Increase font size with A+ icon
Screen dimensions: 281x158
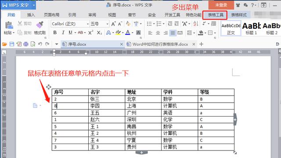coord(113,24)
